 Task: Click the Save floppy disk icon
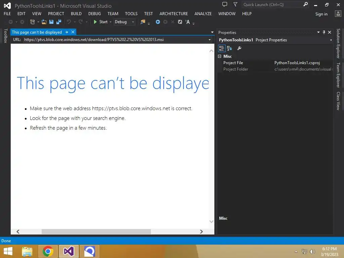click(51, 22)
